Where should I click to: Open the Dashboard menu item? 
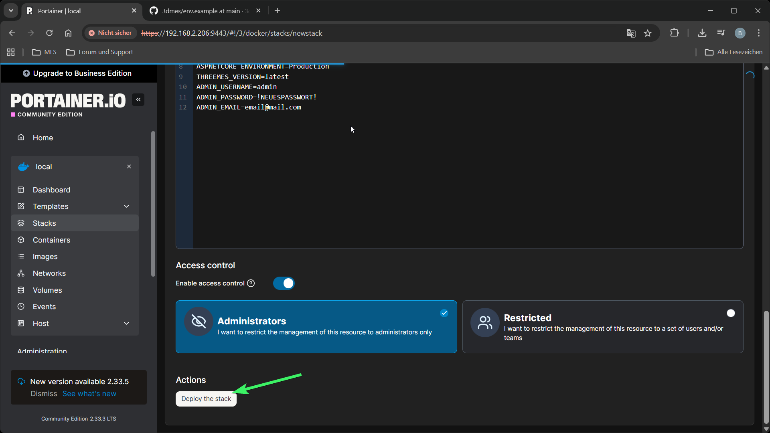pyautogui.click(x=51, y=190)
